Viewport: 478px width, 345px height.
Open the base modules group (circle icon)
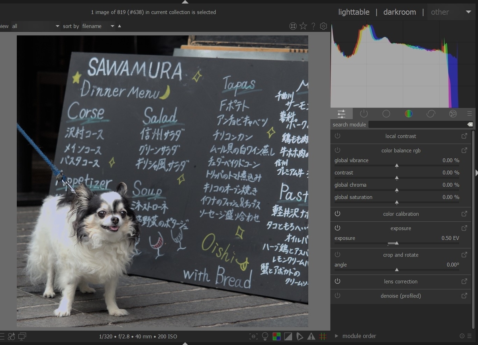[x=386, y=114]
